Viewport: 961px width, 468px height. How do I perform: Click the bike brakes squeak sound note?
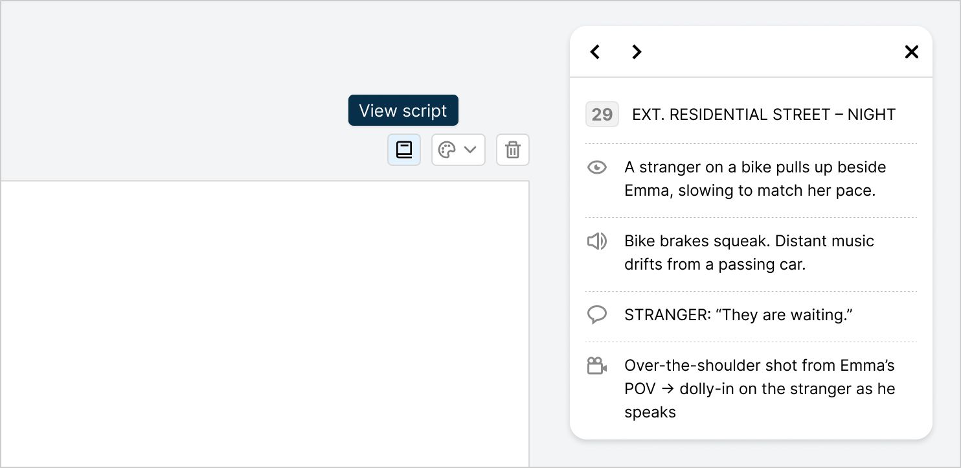749,252
